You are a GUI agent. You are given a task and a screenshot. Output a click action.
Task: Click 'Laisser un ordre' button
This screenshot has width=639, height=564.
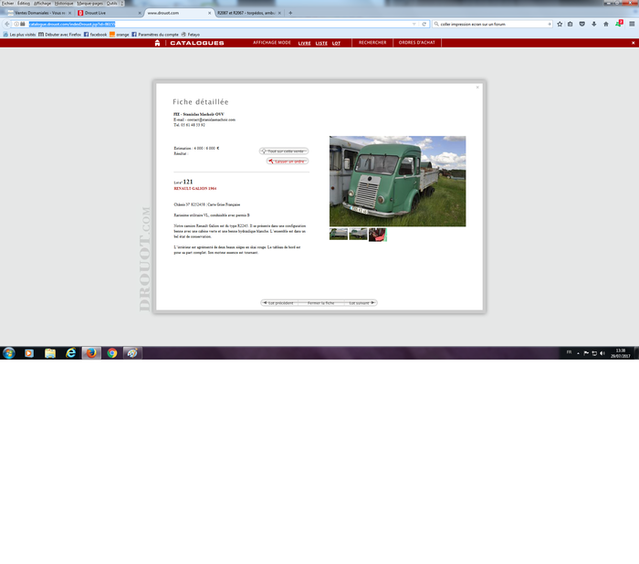[x=288, y=162]
